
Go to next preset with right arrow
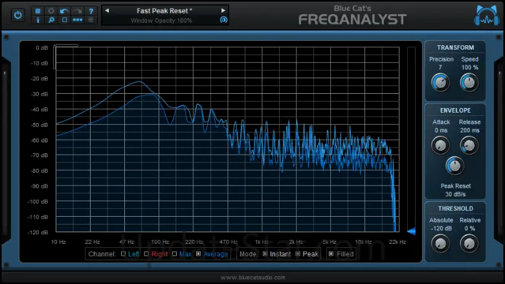[223, 10]
